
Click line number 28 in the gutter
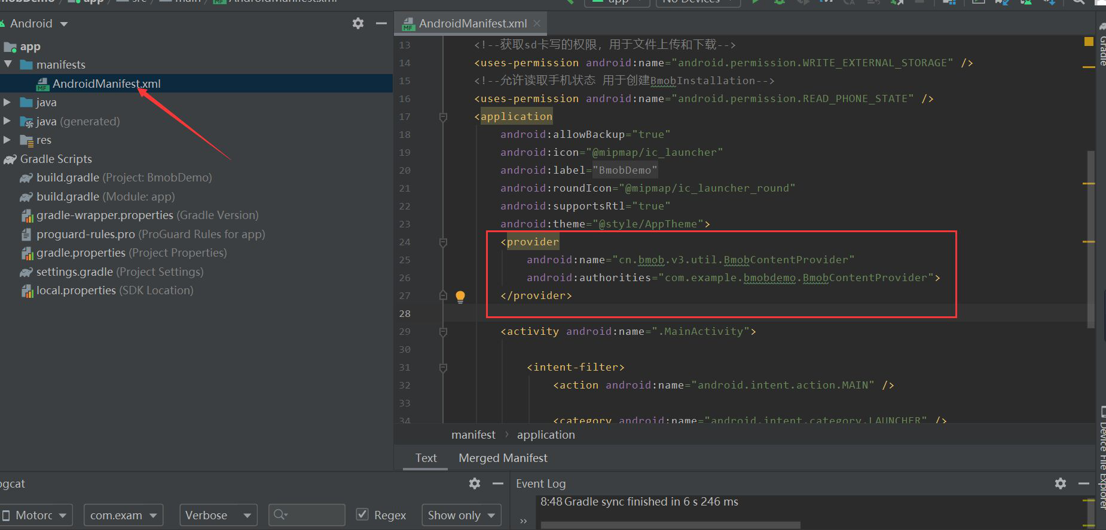pyautogui.click(x=405, y=313)
